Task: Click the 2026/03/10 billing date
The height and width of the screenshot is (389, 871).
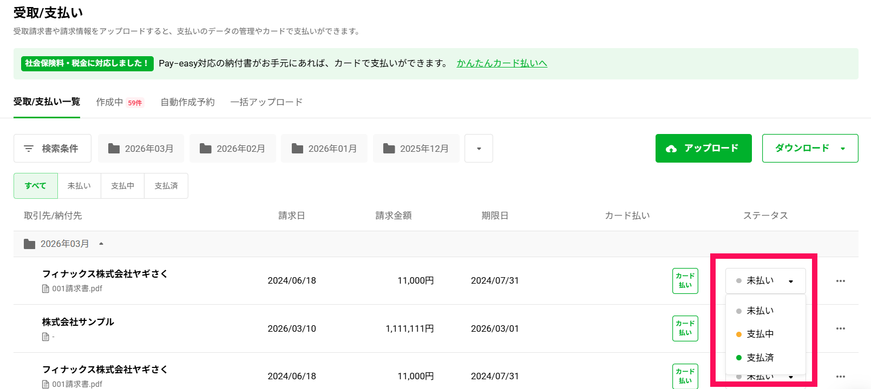Action: click(292, 328)
